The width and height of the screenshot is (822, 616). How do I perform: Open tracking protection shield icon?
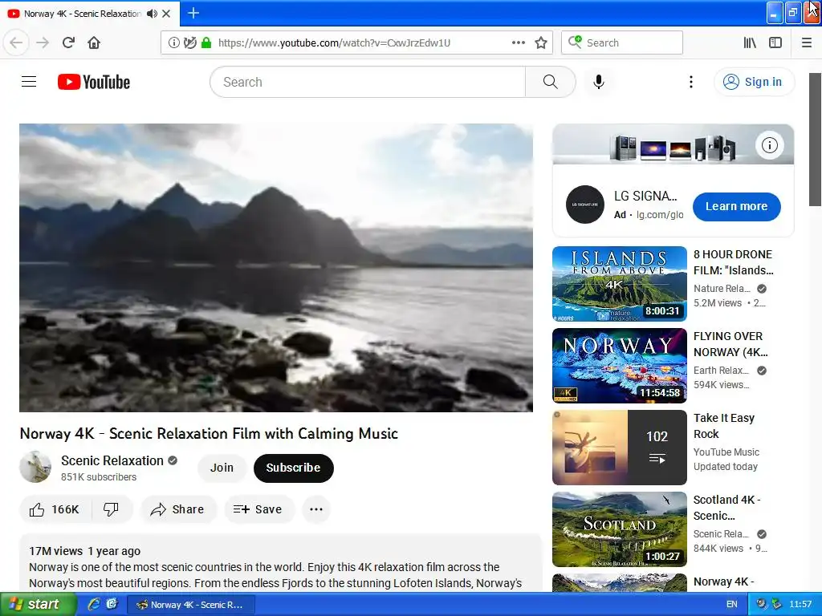tap(189, 43)
